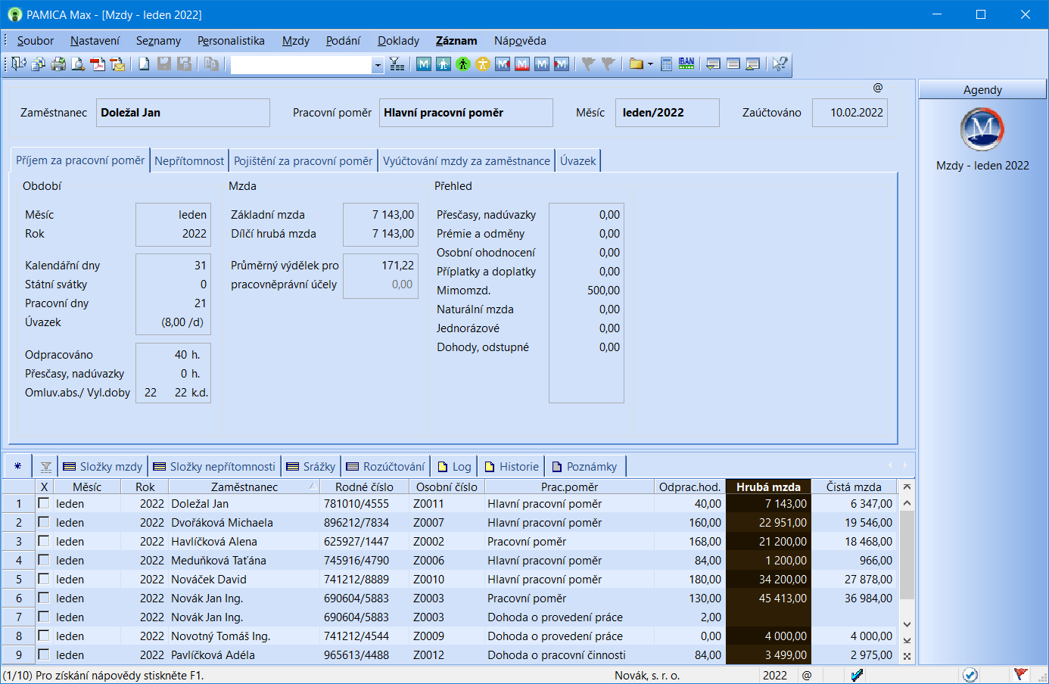This screenshot has width=1049, height=684.
Task: Expand the folder icon dropdown arrow
Action: (650, 64)
